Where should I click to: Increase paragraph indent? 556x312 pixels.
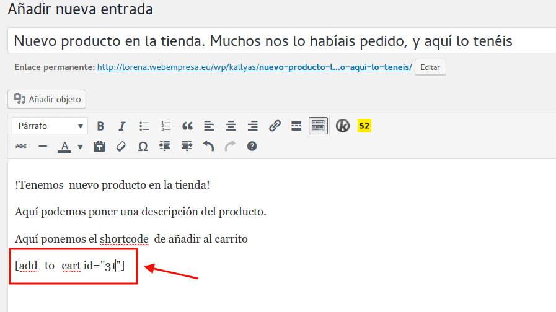pyautogui.click(x=187, y=146)
